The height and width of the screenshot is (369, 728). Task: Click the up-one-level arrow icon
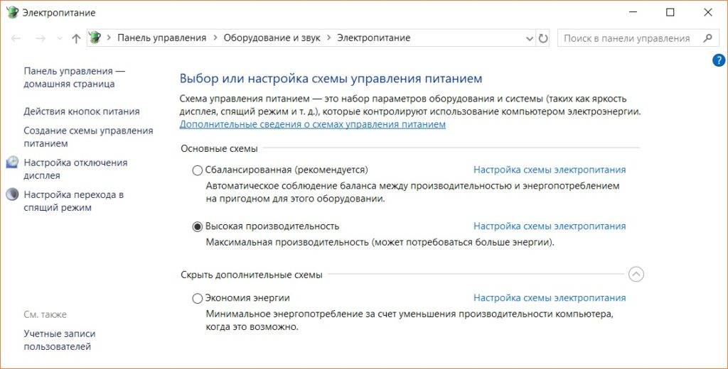[x=76, y=38]
